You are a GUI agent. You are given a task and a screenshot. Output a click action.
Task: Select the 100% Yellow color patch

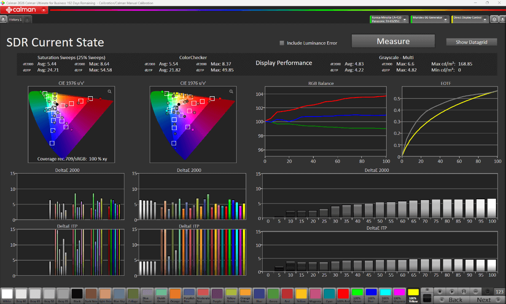413,295
